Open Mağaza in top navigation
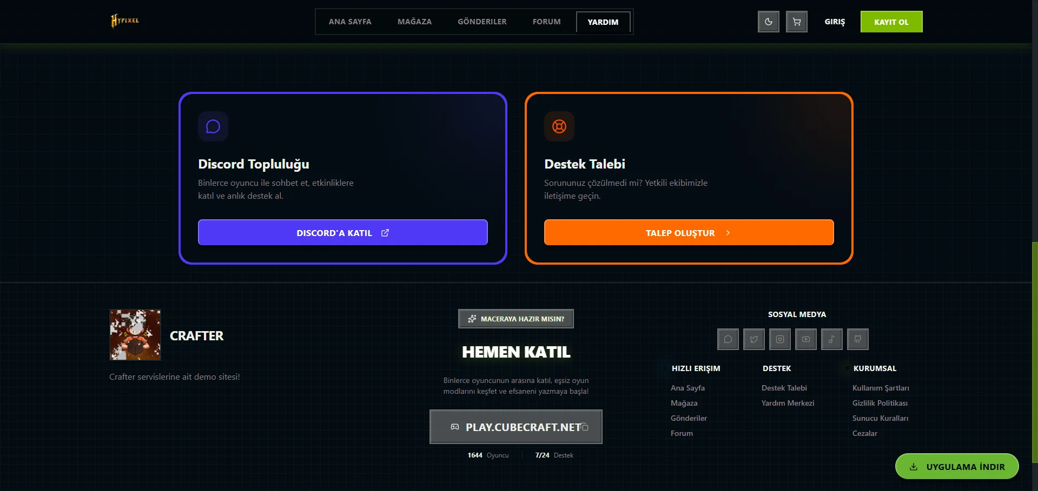The image size is (1038, 491). (x=414, y=22)
